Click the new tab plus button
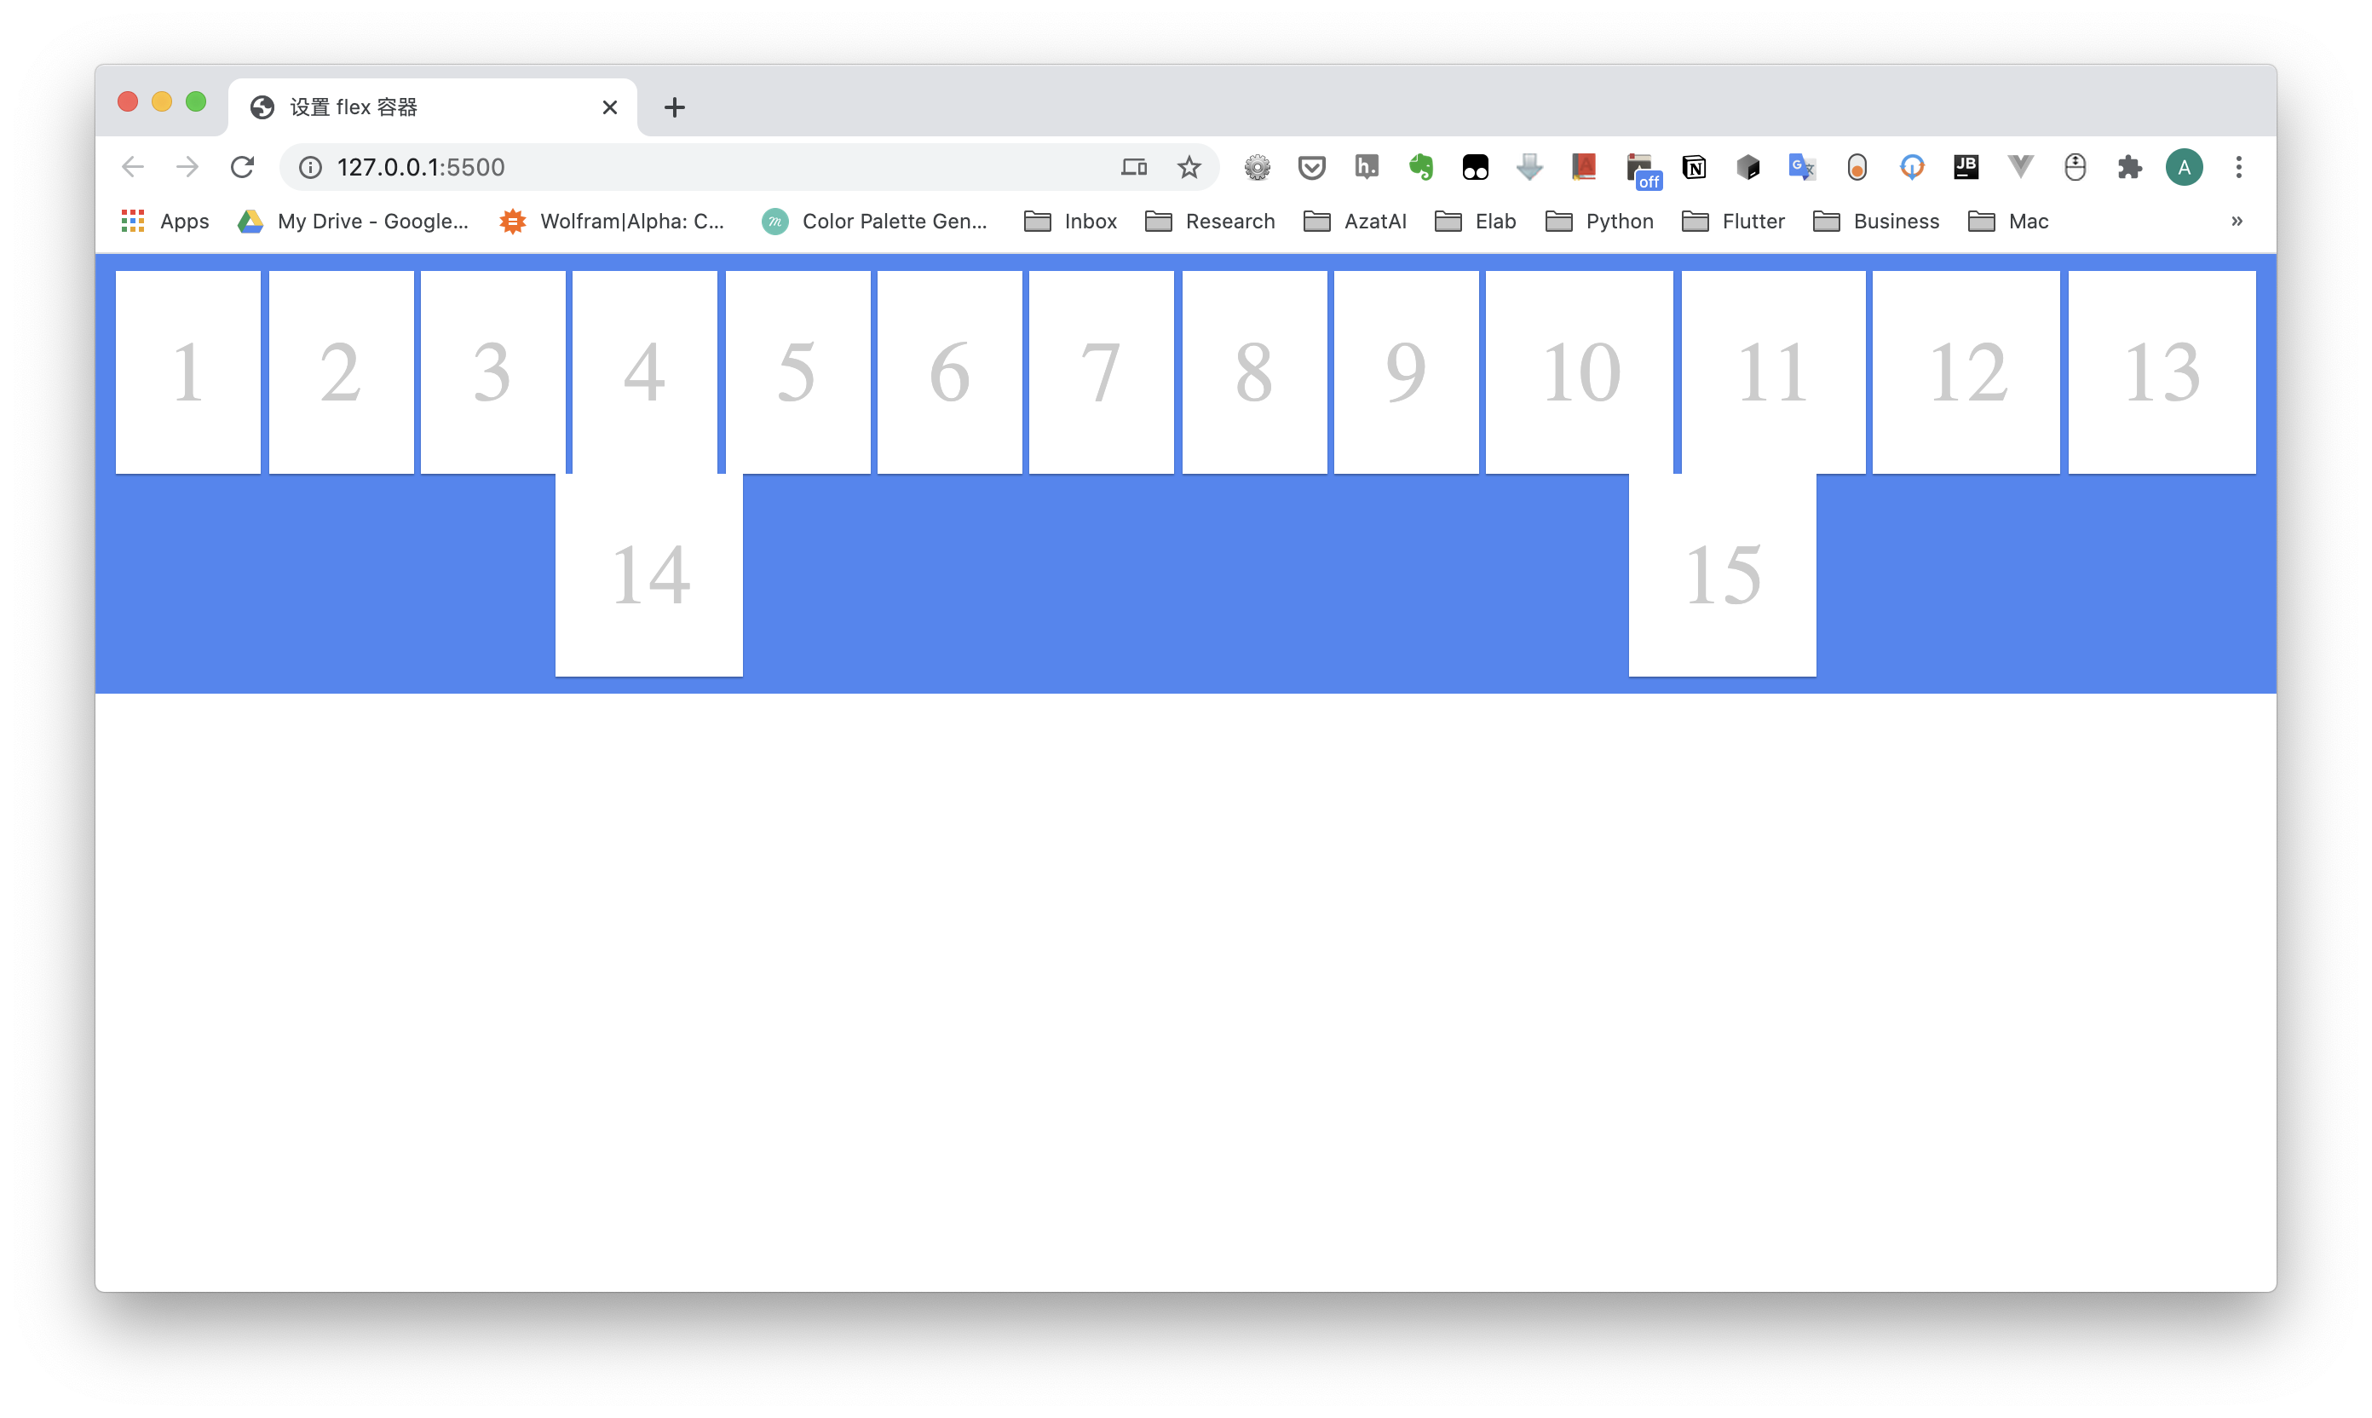 click(x=673, y=107)
